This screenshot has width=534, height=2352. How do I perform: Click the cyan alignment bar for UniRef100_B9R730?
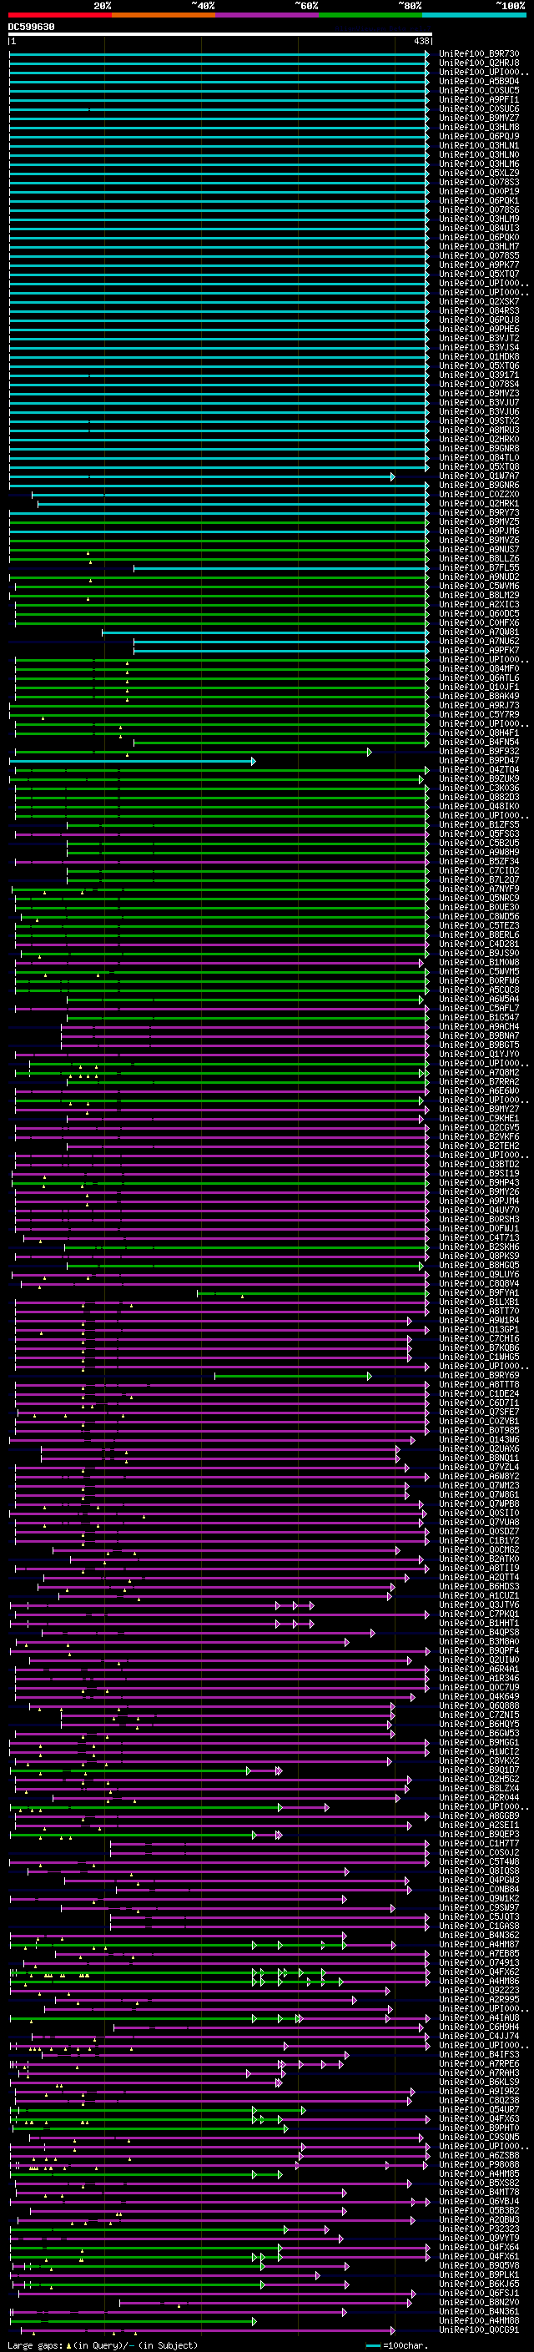[219, 54]
